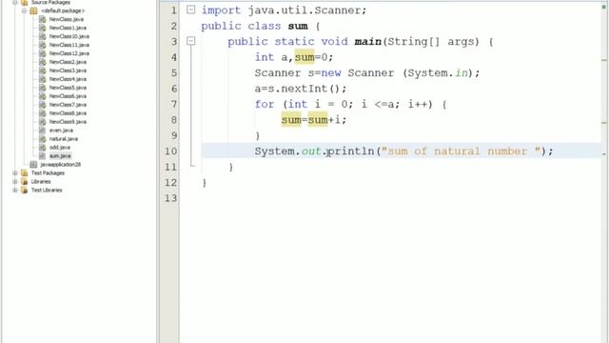The height and width of the screenshot is (343, 609).
Task: Click highlighted 'sum' variable on line 4
Action: pos(304,57)
